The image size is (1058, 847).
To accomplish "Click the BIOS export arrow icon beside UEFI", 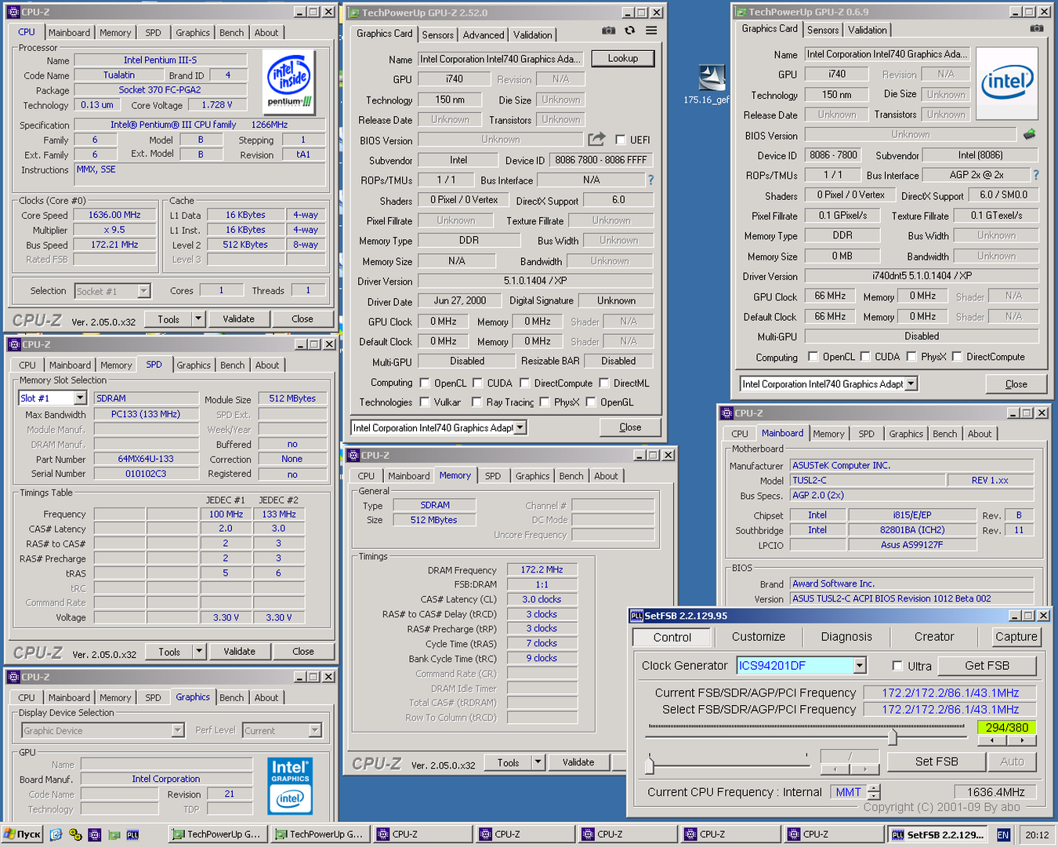I will 597,139.
